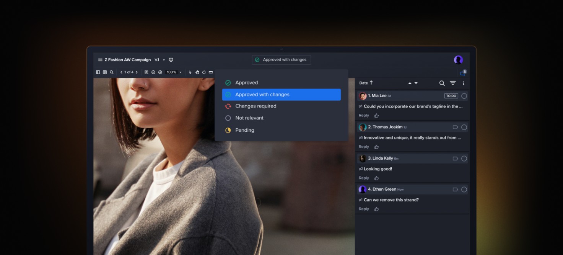Image resolution: width=563 pixels, height=255 pixels.
Task: Click the rotate view icon
Action: [204, 72]
